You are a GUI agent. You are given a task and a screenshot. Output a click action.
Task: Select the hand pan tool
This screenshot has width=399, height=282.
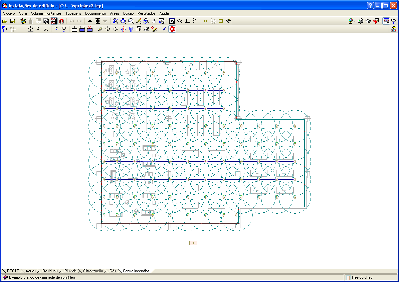tap(154, 21)
